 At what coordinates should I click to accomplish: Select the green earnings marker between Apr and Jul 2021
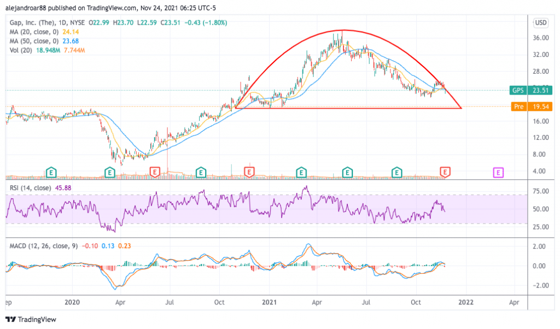point(347,173)
